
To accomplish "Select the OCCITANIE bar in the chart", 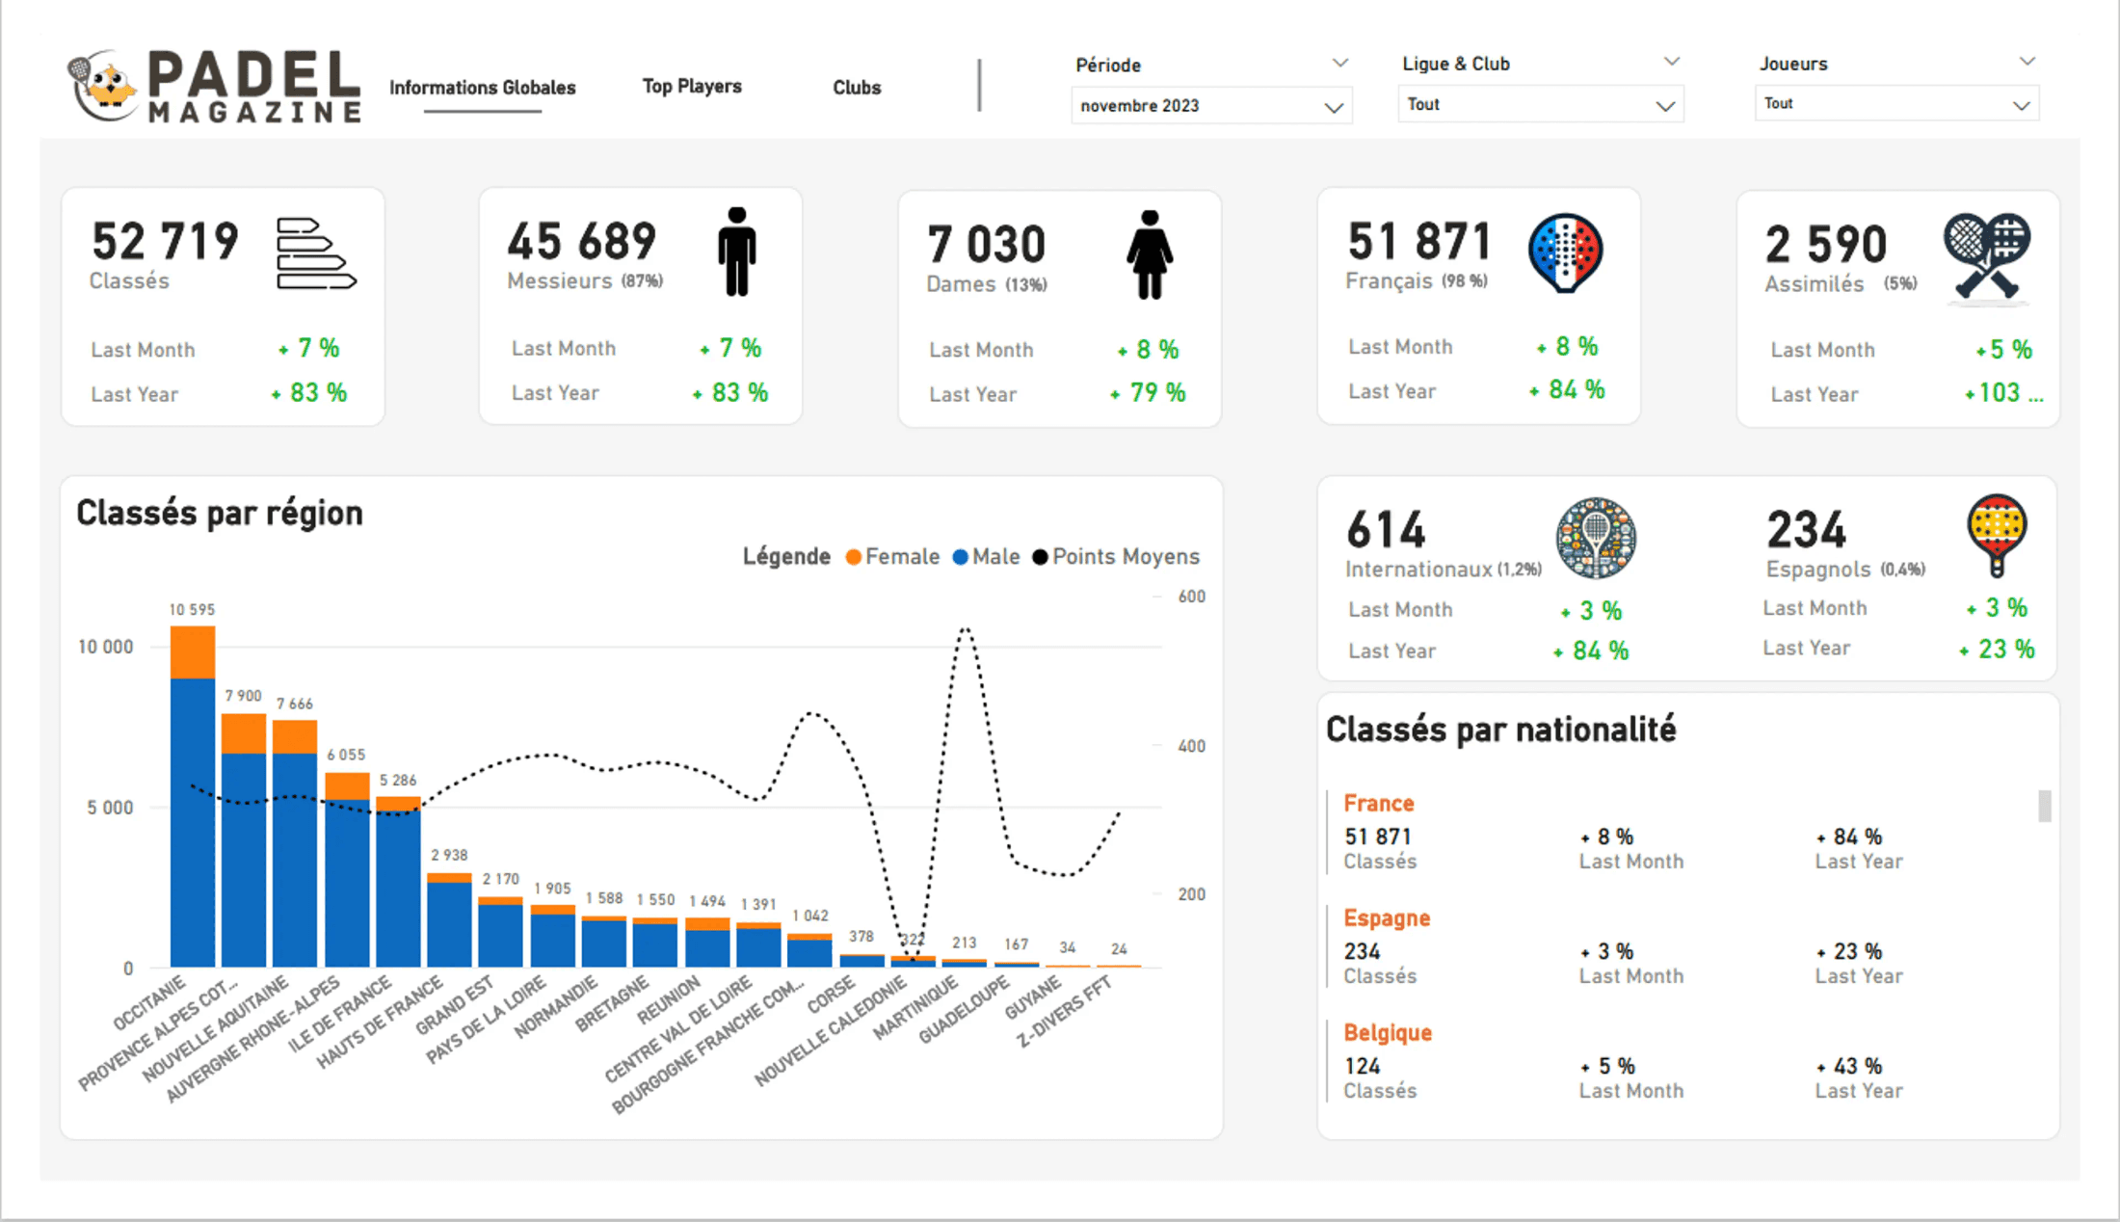I will [193, 796].
